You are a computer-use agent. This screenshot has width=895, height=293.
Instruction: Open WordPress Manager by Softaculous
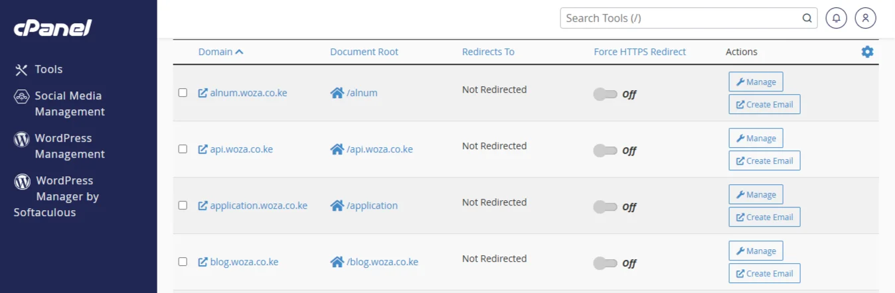point(56,196)
